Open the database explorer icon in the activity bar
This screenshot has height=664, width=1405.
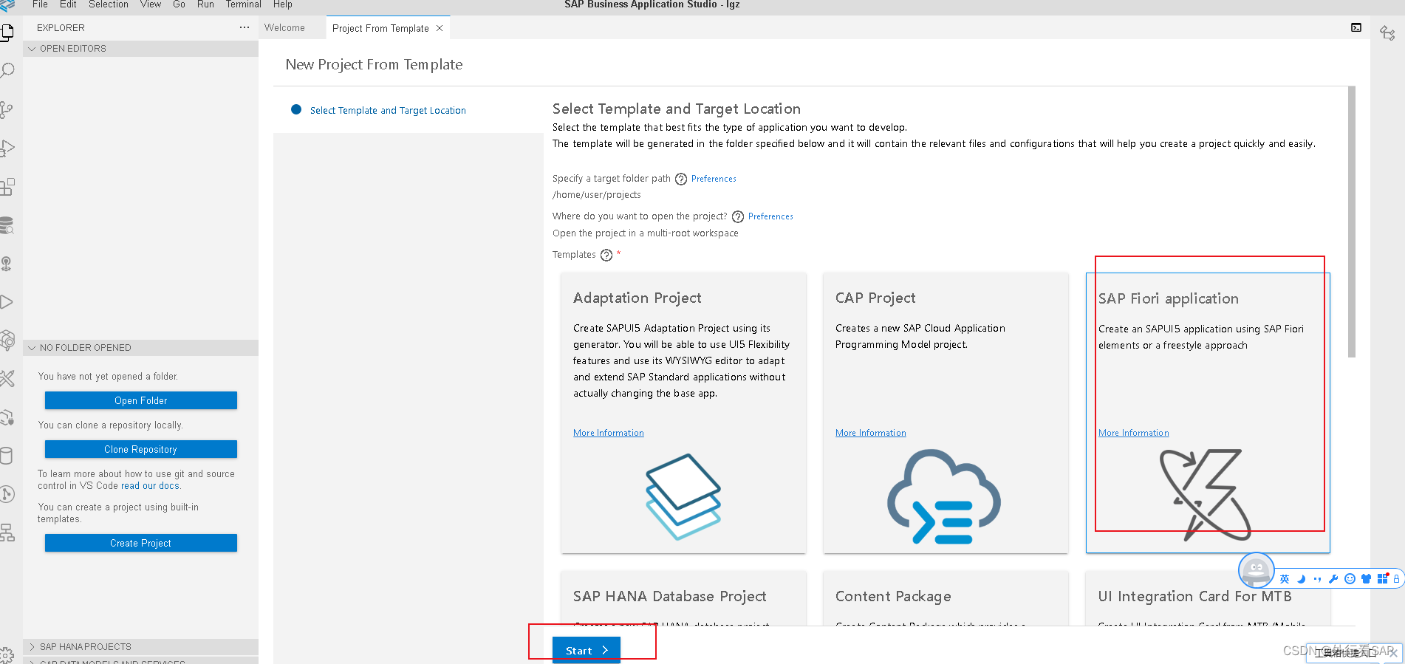tap(7, 225)
